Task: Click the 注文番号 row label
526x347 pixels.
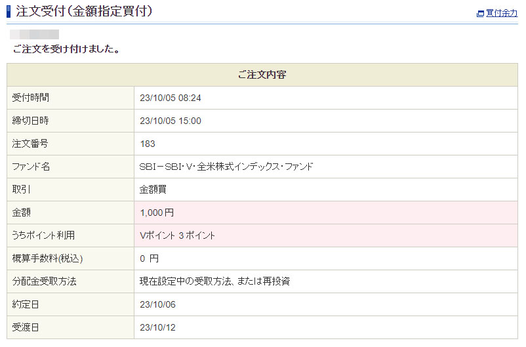Action: point(31,144)
